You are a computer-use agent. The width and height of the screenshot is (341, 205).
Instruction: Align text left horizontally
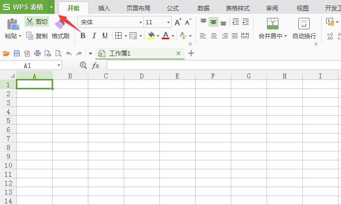click(203, 36)
